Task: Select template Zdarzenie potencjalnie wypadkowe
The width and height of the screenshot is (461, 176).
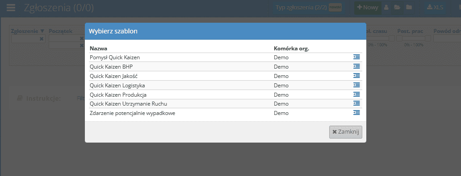Action: point(132,113)
